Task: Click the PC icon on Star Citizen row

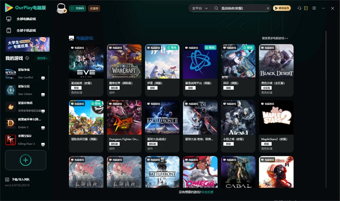Action: click(x=43, y=95)
